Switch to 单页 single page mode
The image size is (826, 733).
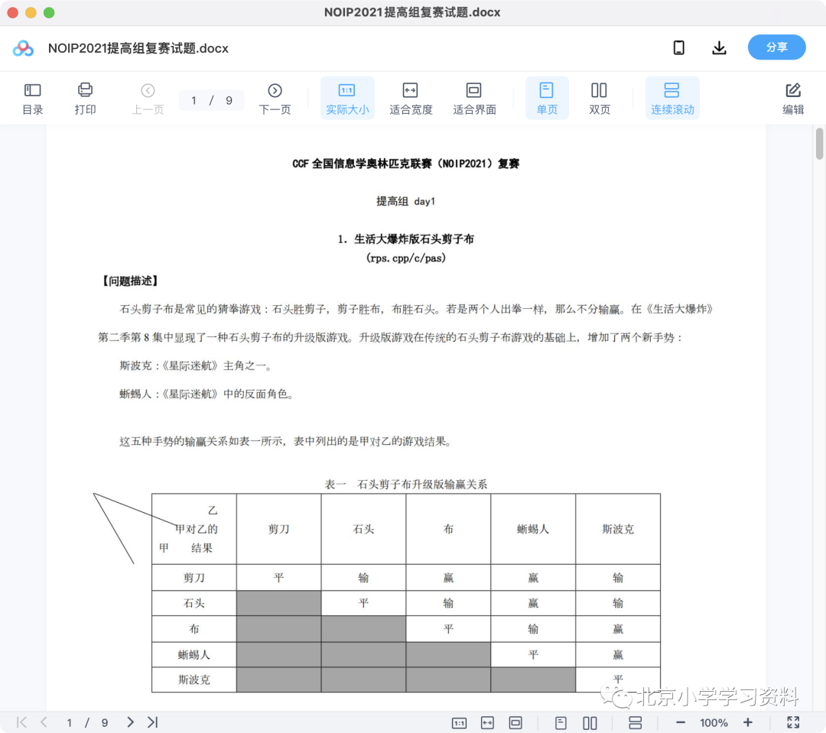point(547,99)
